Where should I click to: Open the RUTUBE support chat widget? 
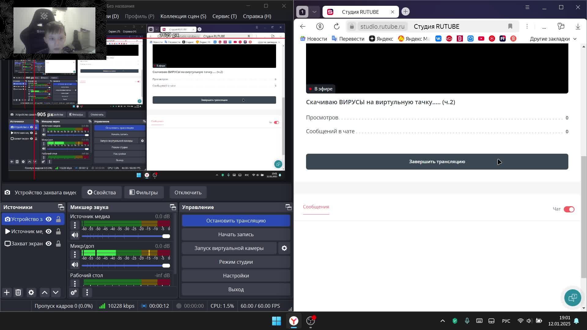[x=573, y=298]
